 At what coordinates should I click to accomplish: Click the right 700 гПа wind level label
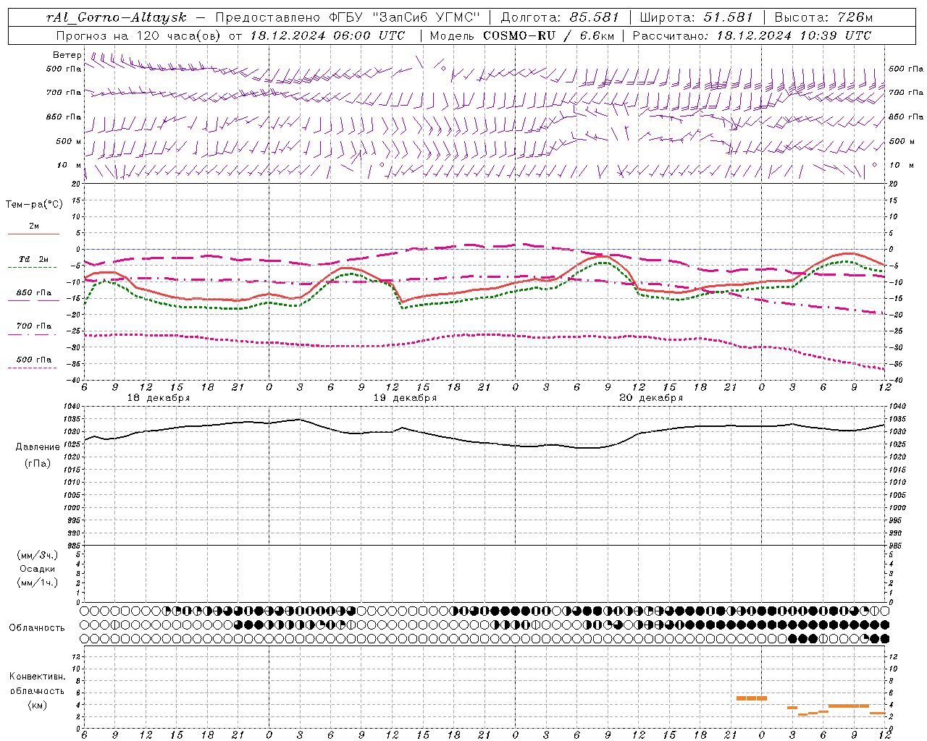click(x=906, y=93)
